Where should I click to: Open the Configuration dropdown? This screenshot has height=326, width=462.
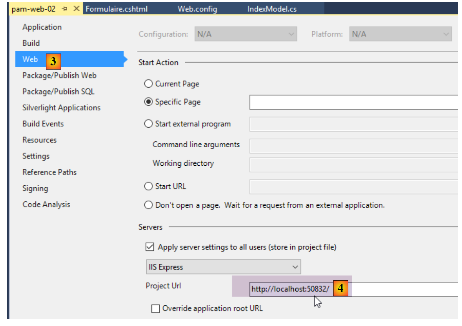(x=246, y=34)
